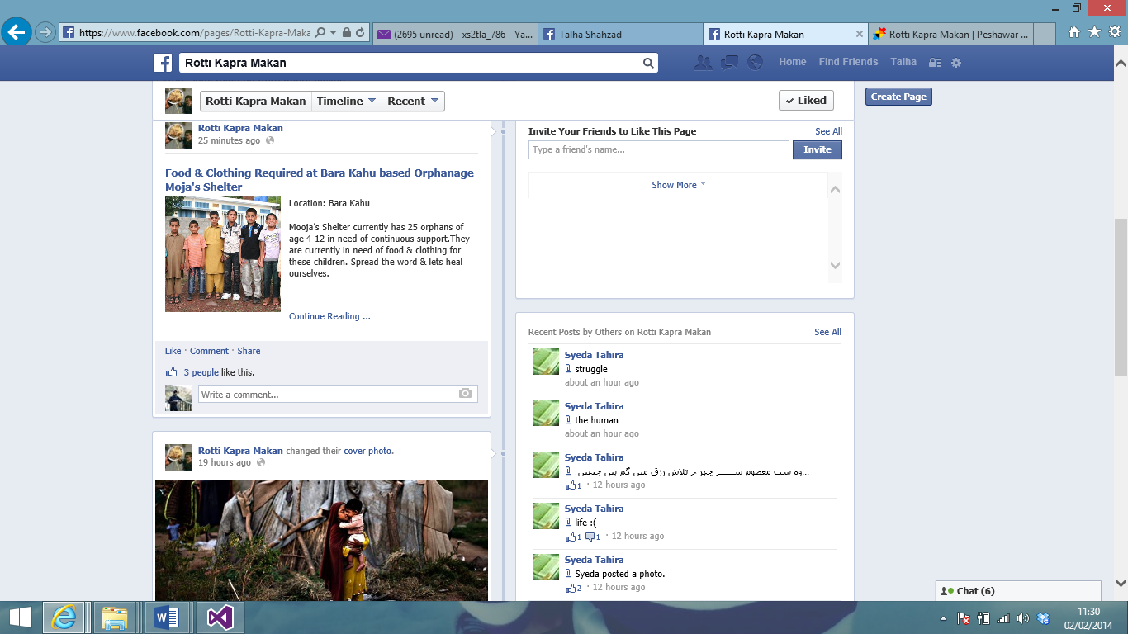Screen dimensions: 1128x634
Task: Open Visual Studio from taskbar
Action: point(220,617)
